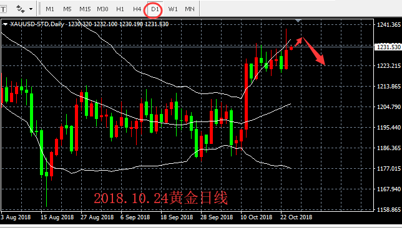Expand the triangle beside XAUUSD-STD title

(5, 24)
